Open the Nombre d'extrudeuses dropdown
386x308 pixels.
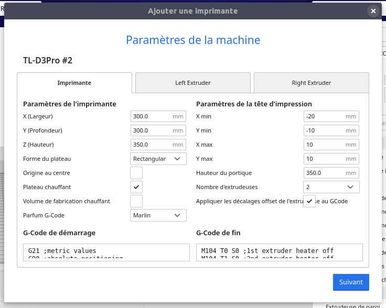331,187
